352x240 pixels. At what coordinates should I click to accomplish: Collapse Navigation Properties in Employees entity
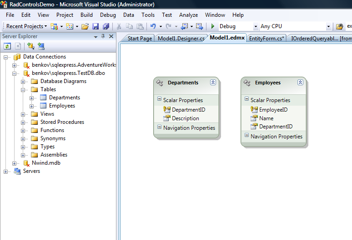coord(246,135)
